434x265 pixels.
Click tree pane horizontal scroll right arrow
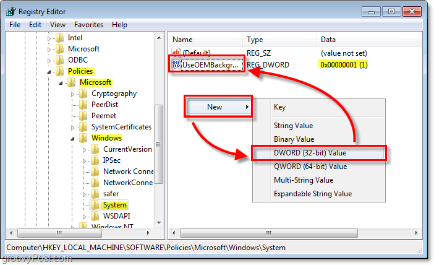pyautogui.click(x=148, y=233)
